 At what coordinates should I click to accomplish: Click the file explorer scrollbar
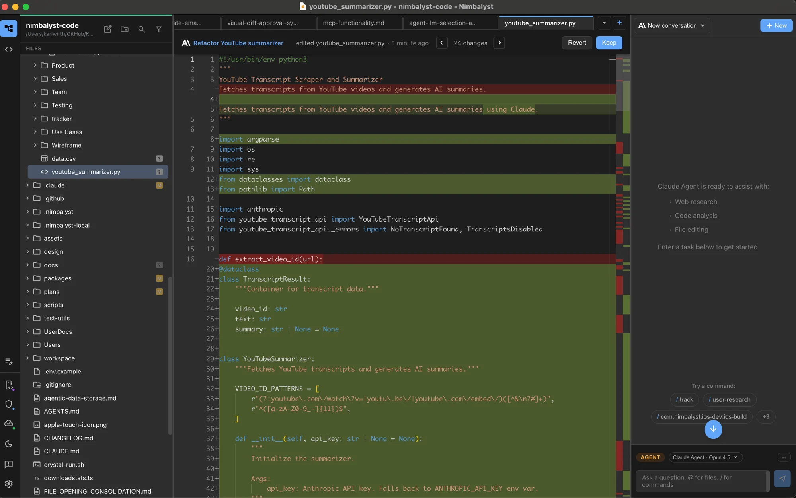click(x=170, y=356)
